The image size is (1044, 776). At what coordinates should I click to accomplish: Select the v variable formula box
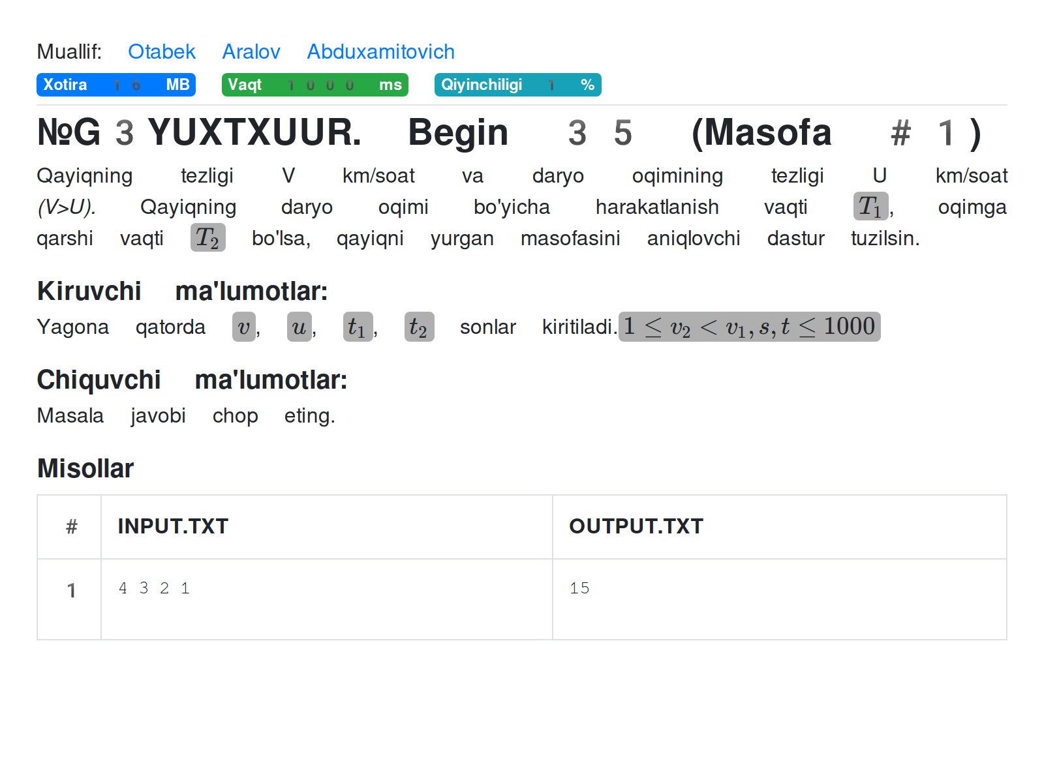(243, 327)
